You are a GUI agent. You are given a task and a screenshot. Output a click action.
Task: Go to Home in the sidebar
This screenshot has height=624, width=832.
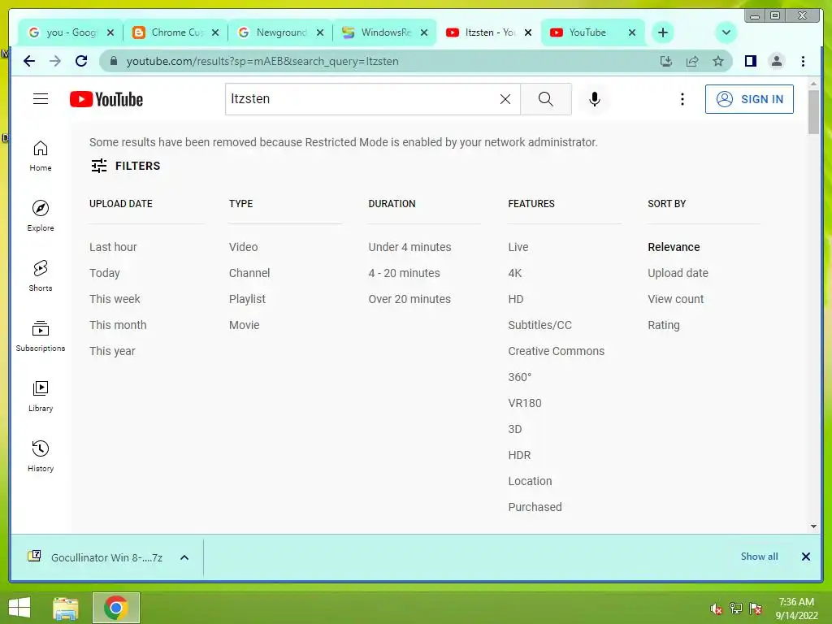pyautogui.click(x=41, y=156)
